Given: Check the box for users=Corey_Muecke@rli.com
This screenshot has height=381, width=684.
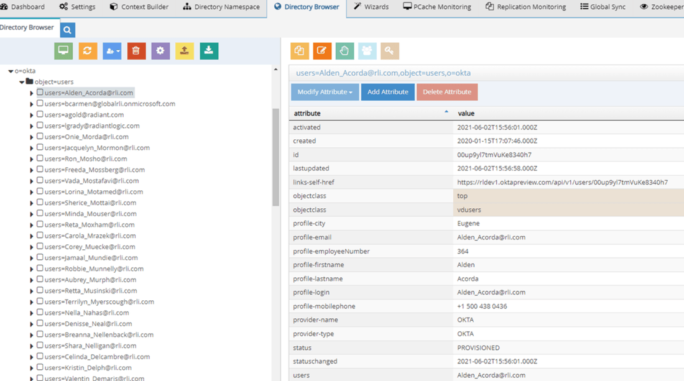Looking at the screenshot, I should tap(40, 246).
